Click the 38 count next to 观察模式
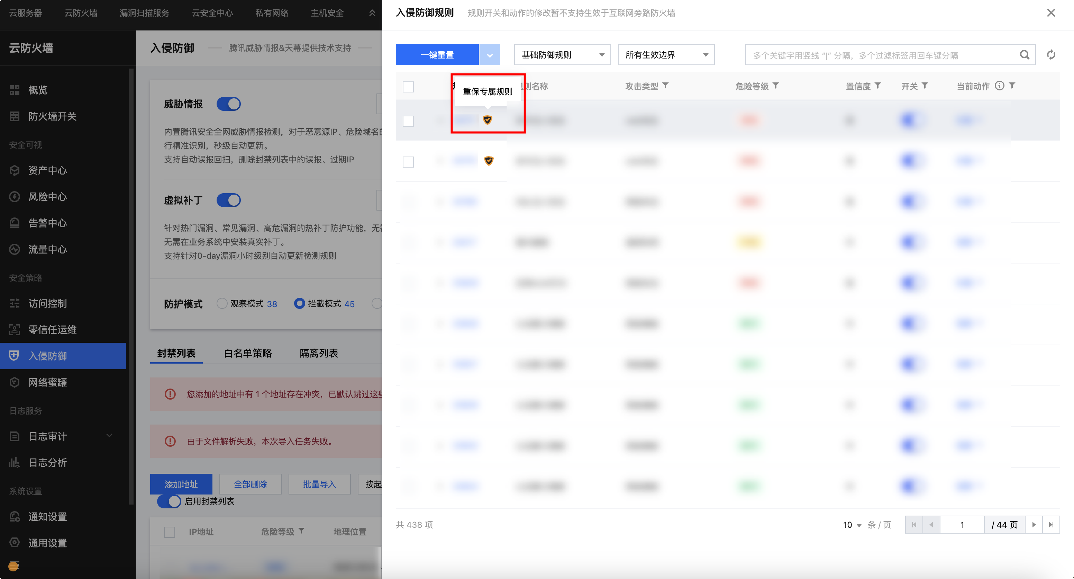Viewport: 1074px width, 579px height. coord(272,304)
